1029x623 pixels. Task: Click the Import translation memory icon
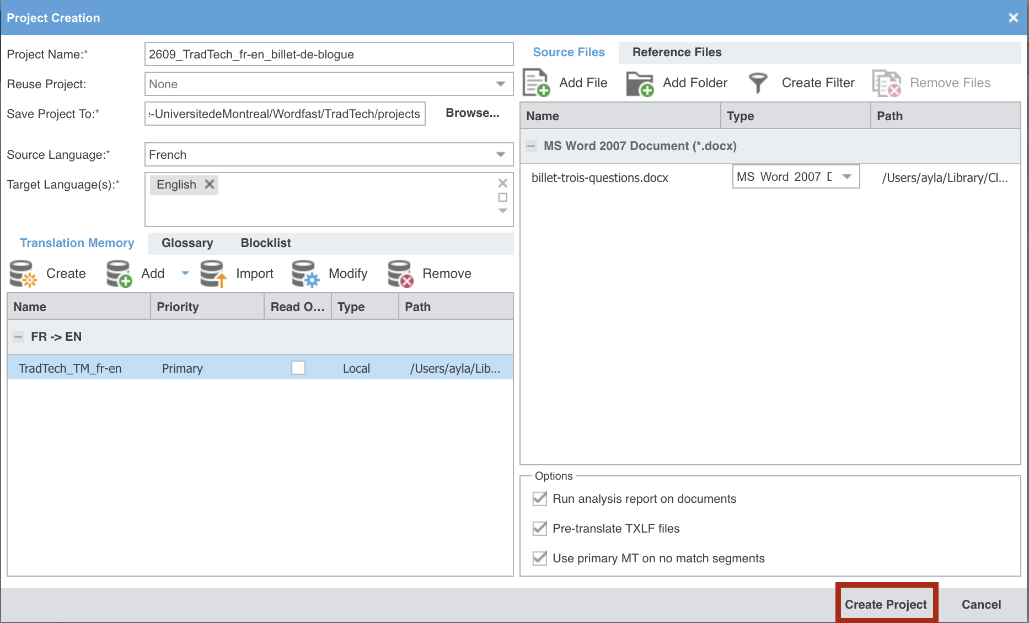pos(213,274)
